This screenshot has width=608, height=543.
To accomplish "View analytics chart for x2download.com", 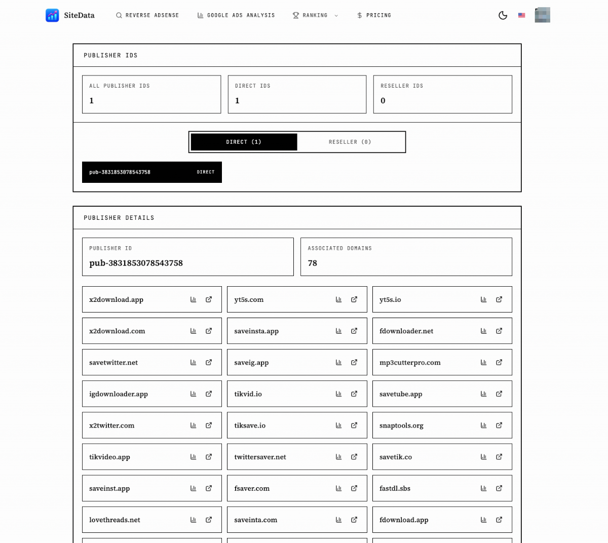I will pyautogui.click(x=193, y=331).
